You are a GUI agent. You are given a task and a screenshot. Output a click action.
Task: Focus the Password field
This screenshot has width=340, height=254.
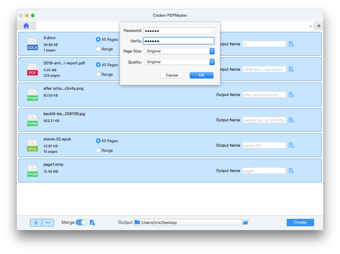click(x=179, y=31)
